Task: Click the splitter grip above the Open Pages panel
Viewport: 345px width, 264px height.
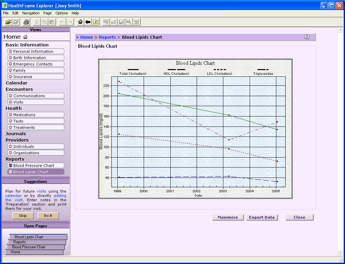Action: 35,222
